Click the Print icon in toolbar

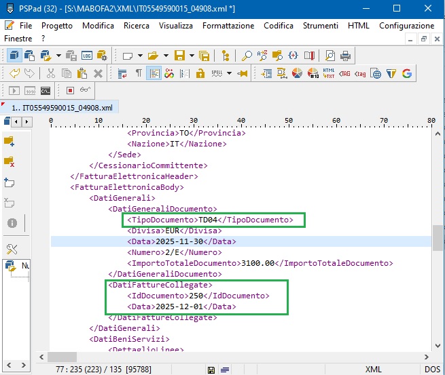pos(345,56)
